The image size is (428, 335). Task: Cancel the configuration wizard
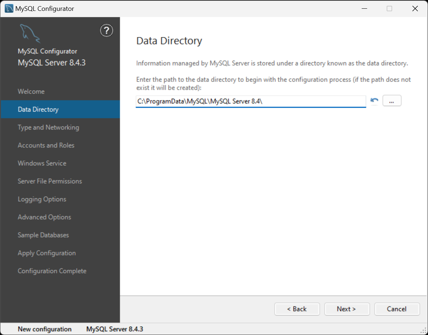point(397,309)
